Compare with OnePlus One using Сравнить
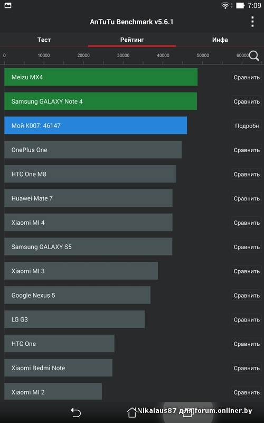Screen dimensions: 264x423 pyautogui.click(x=247, y=150)
